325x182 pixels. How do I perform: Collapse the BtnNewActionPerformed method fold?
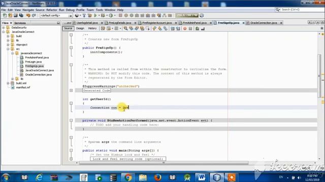point(71,120)
